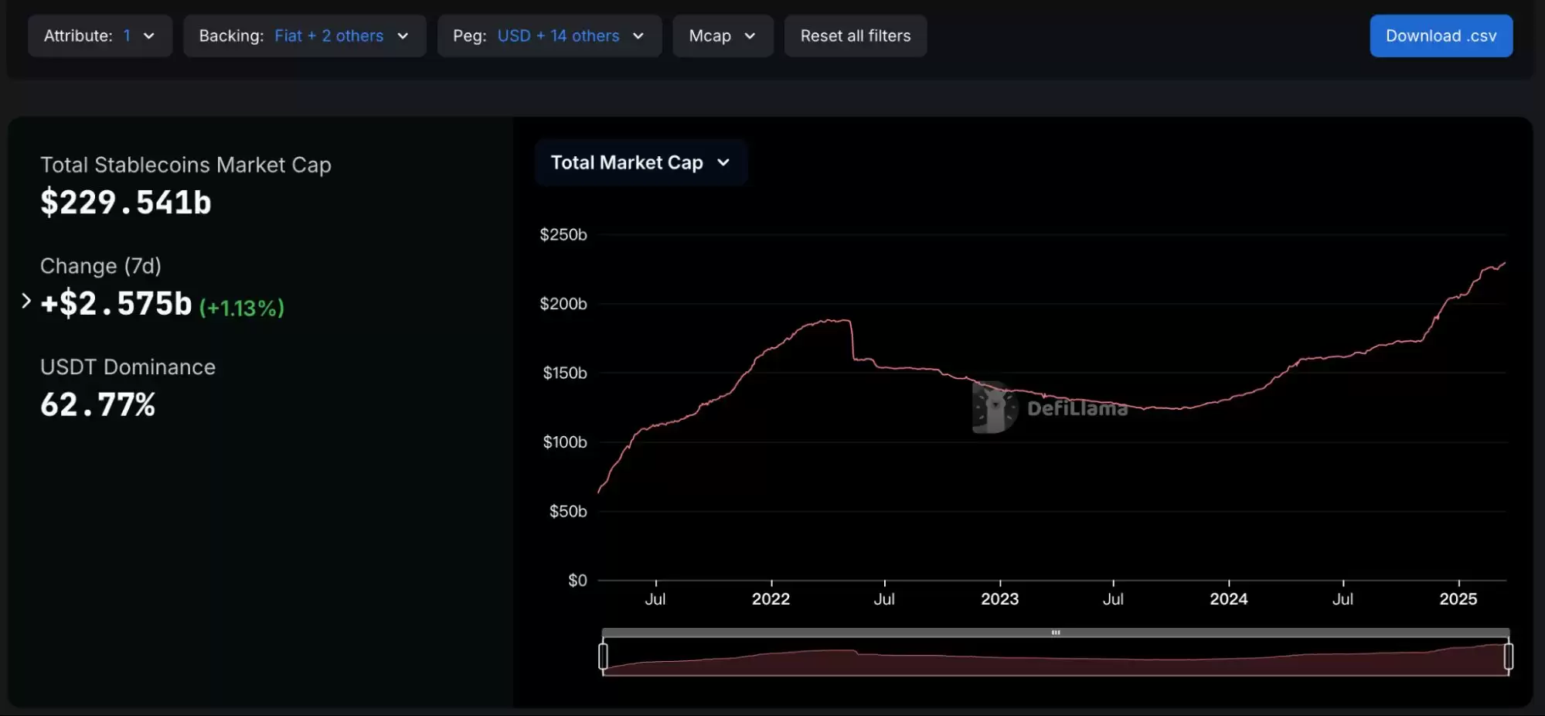Click the mini chart preview in the range selector

pyautogui.click(x=1056, y=662)
